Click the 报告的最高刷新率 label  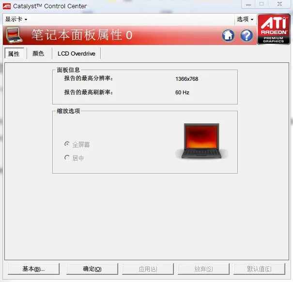coord(89,92)
